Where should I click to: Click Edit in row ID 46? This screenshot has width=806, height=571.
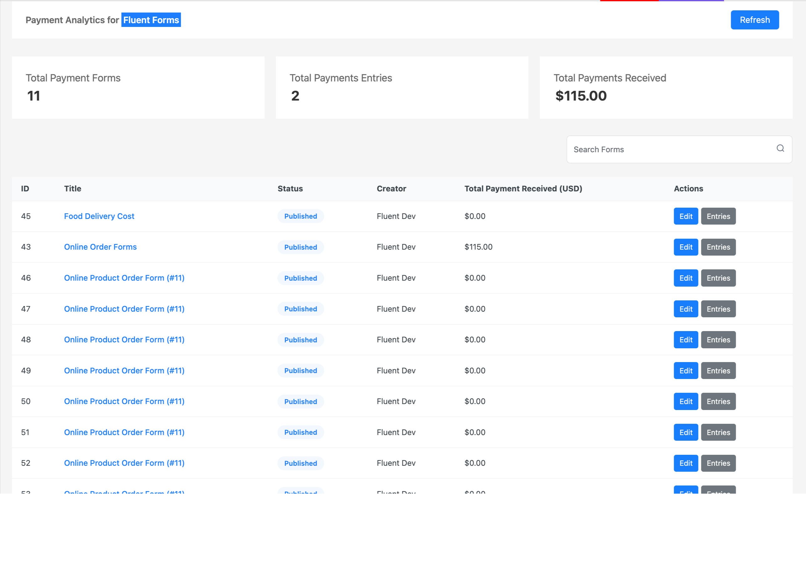point(686,278)
